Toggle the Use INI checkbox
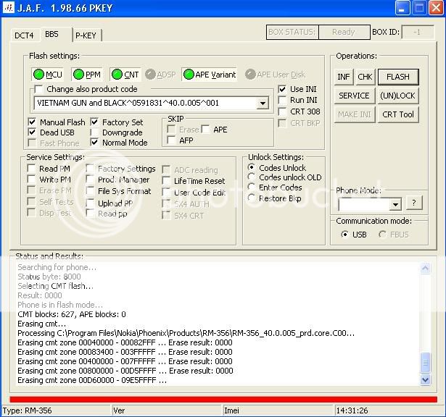 [282, 89]
